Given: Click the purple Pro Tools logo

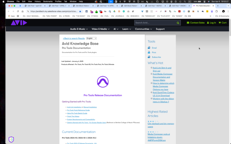Looking at the screenshot, I should click(102, 82).
